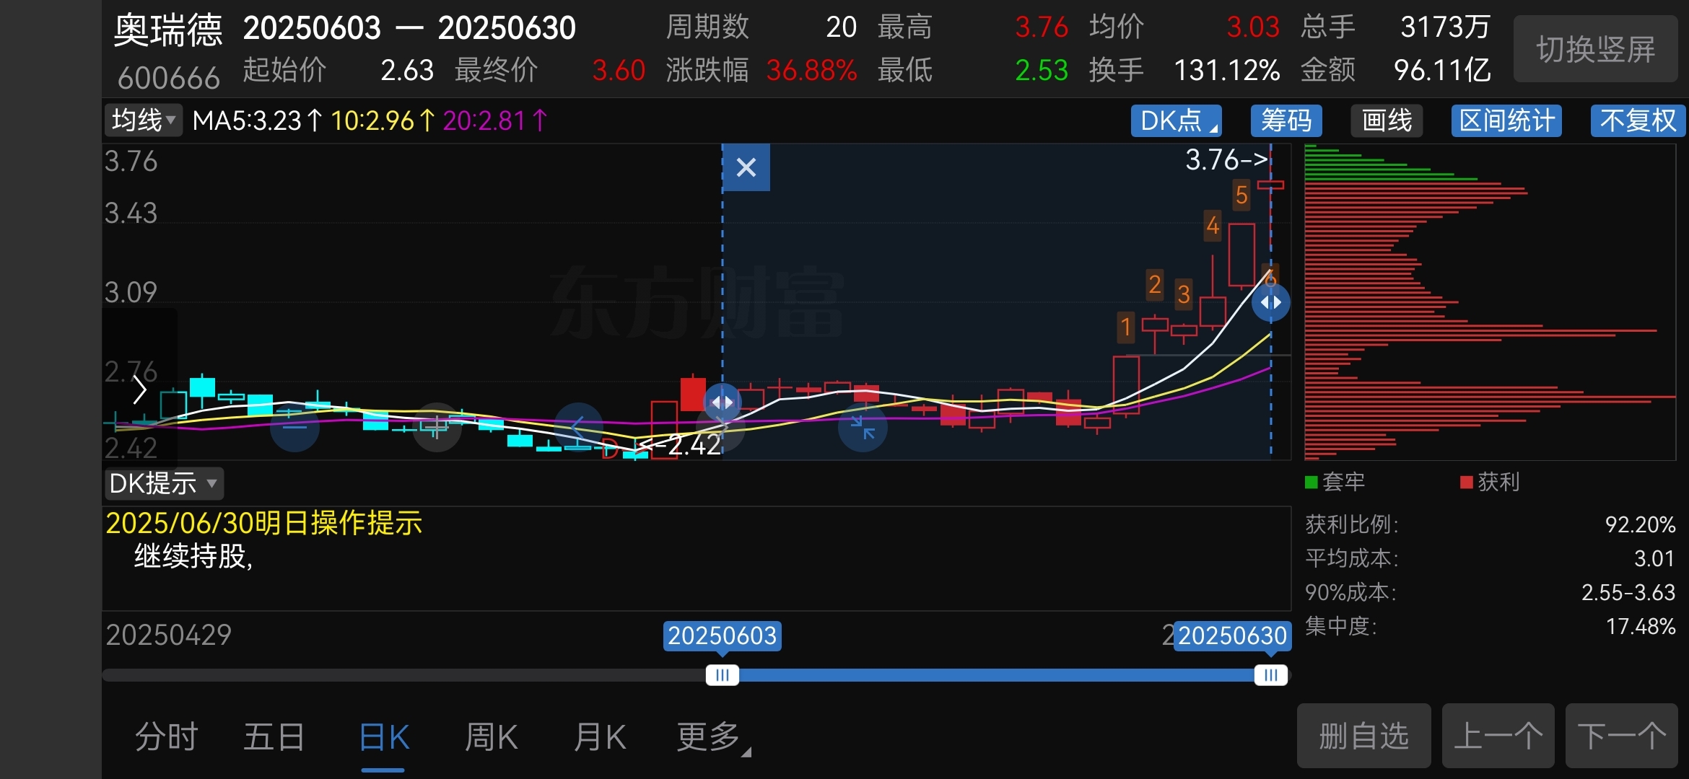
Task: Click the 20250429 chart start date
Action: click(x=169, y=635)
